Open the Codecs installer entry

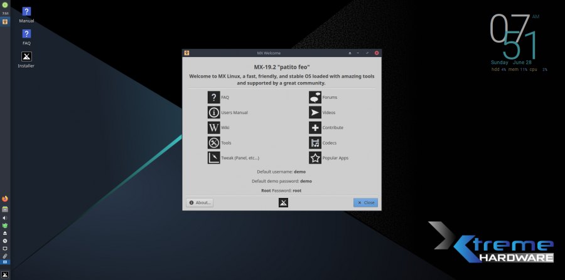coord(315,143)
